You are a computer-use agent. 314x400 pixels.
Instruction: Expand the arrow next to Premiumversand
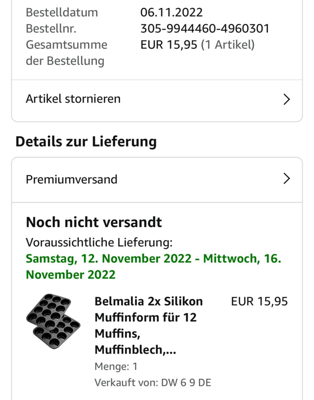[x=287, y=179]
